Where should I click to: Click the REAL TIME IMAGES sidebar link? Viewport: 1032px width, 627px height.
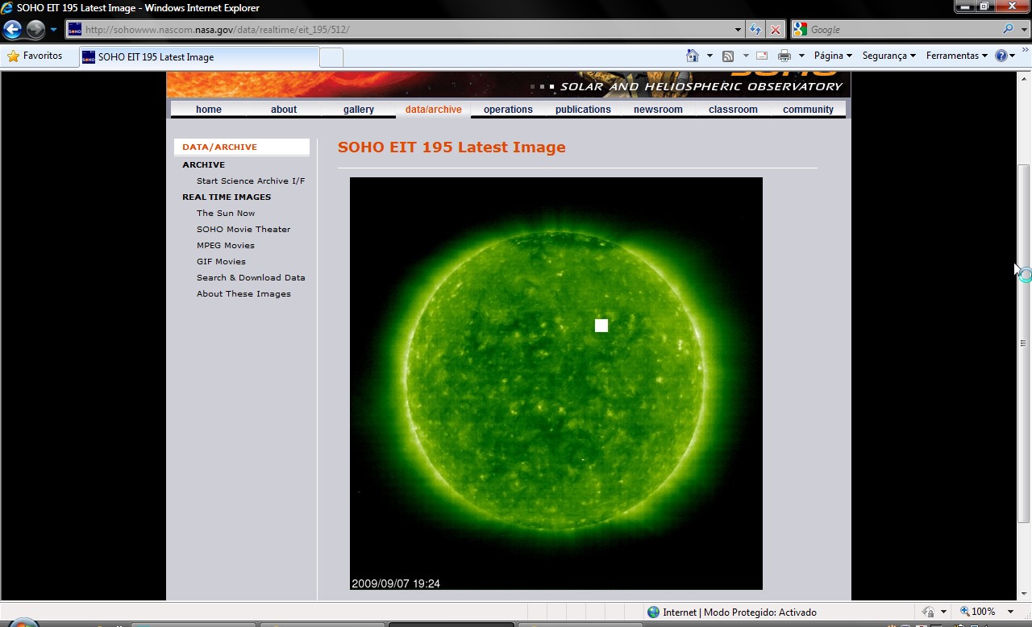tap(227, 197)
